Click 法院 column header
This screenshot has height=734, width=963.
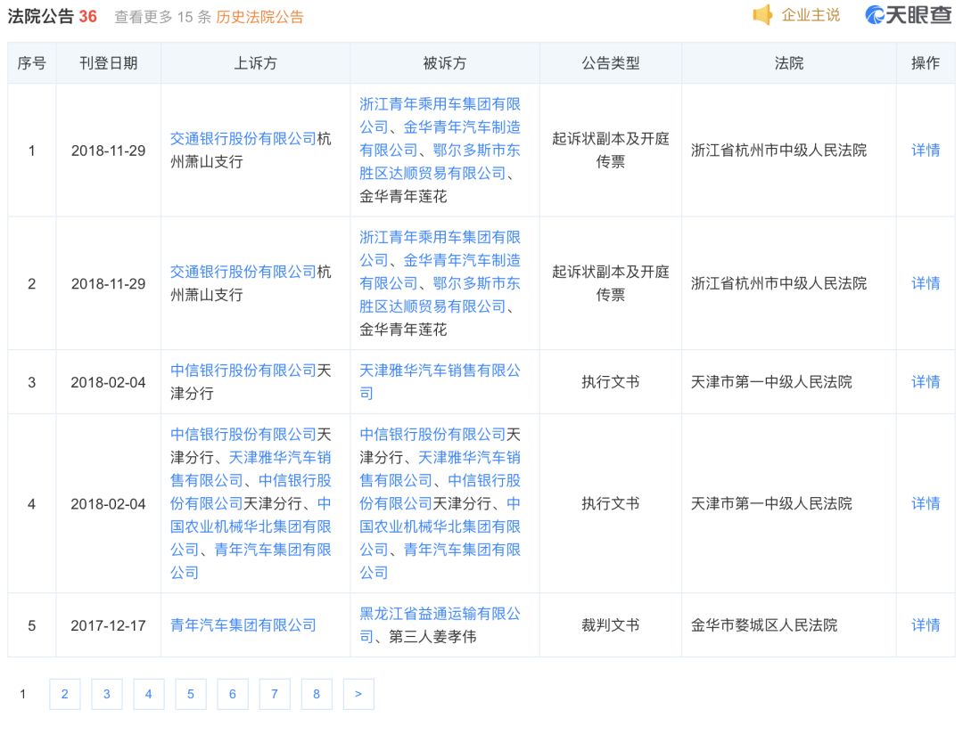coord(788,62)
